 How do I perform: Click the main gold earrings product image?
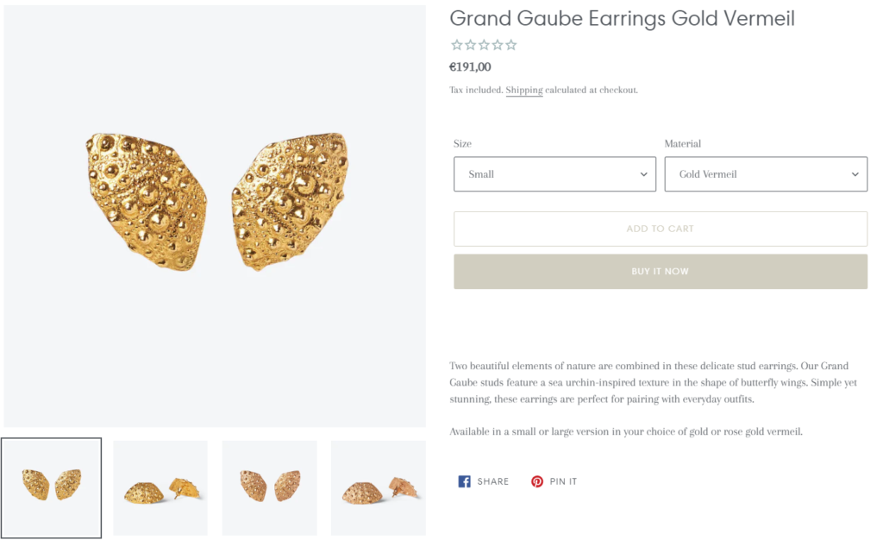tap(215, 217)
